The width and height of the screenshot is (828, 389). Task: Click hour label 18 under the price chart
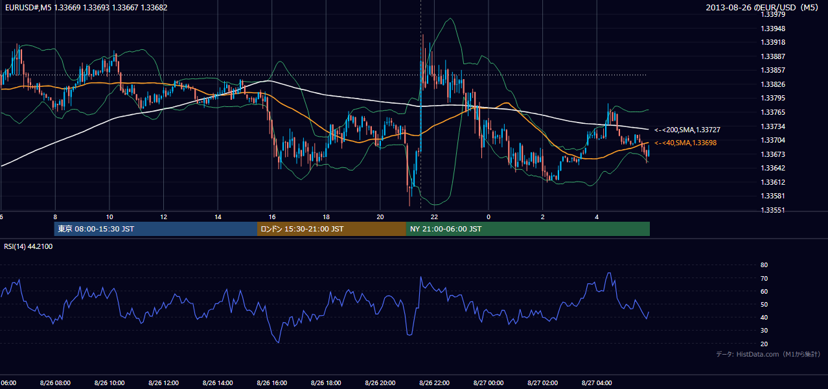(x=326, y=217)
